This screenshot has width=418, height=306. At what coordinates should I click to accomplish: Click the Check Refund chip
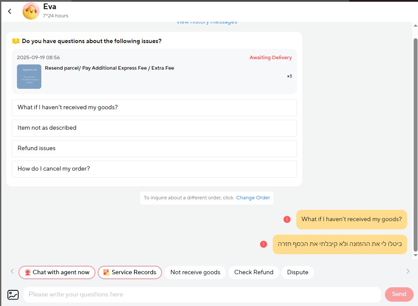[x=254, y=272]
